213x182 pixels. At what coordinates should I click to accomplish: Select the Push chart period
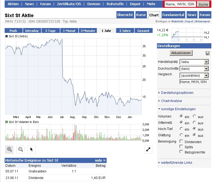point(13,30)
